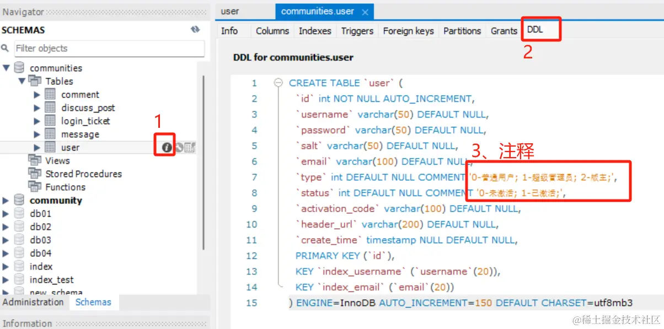Open the Info tab
This screenshot has width=664, height=329.
point(229,31)
